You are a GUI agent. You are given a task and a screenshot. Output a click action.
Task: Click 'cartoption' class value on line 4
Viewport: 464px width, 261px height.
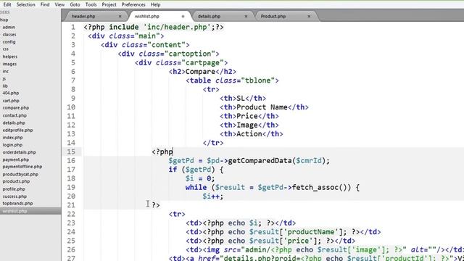coord(190,54)
